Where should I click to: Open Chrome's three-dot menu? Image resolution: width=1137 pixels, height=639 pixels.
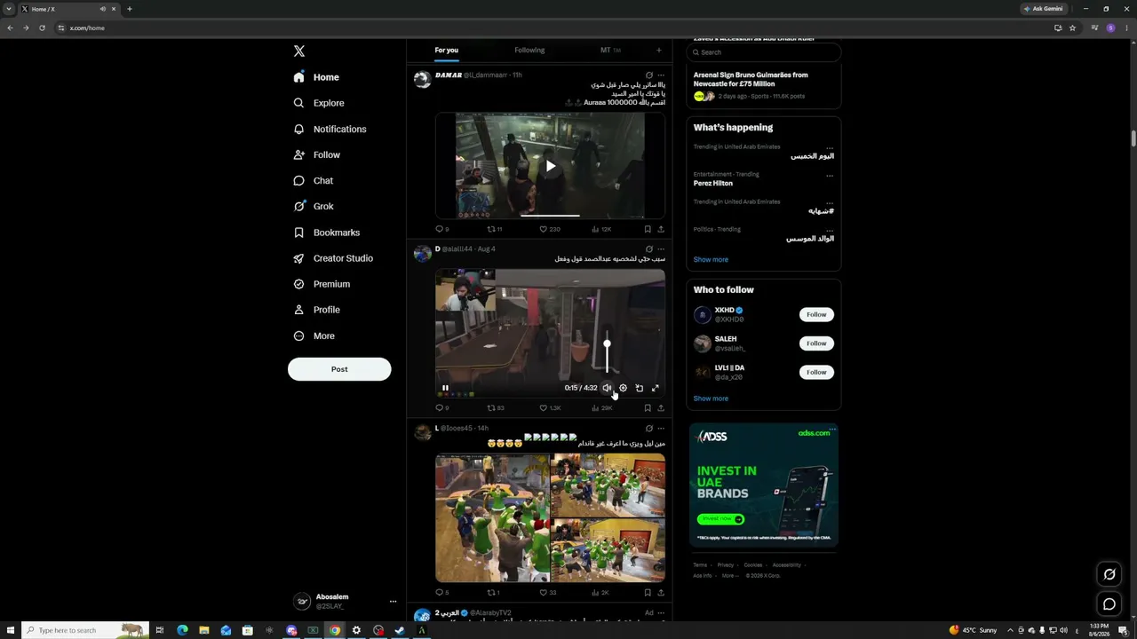(1125, 28)
